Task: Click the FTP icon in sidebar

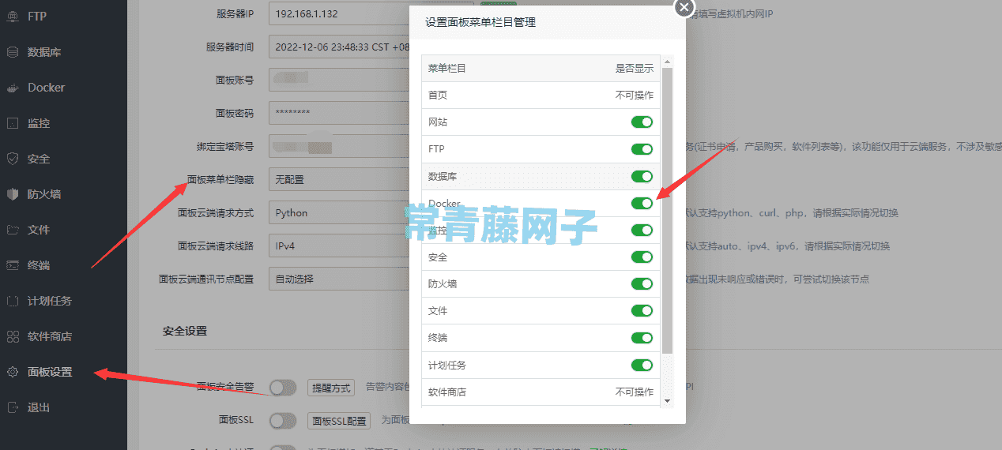Action: point(13,17)
